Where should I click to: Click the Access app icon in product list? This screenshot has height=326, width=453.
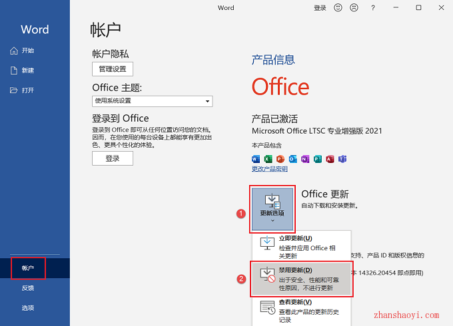point(330,159)
